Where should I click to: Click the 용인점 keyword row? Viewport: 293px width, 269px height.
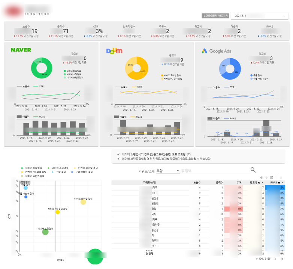(x=198, y=230)
